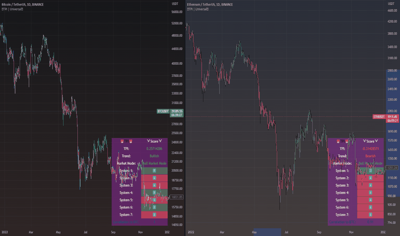Click the 16831.85 crosshair price label
The image size is (400, 236).
[176, 197]
